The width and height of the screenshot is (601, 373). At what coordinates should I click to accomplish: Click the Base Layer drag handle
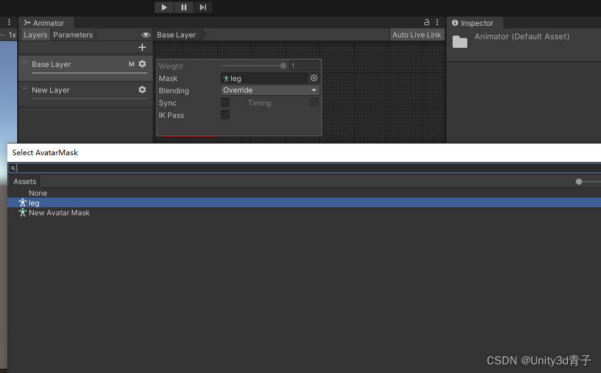point(25,62)
